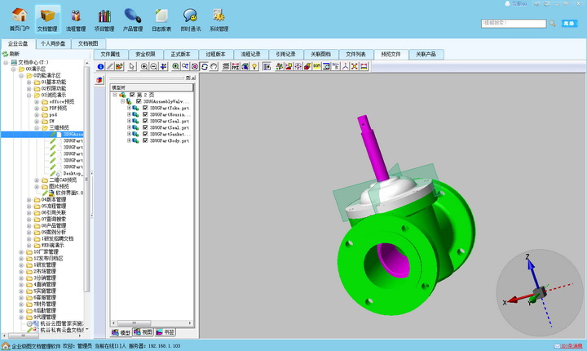This screenshot has height=351, width=587.
Task: Open the 产品管理 module icon
Action: 133,18
